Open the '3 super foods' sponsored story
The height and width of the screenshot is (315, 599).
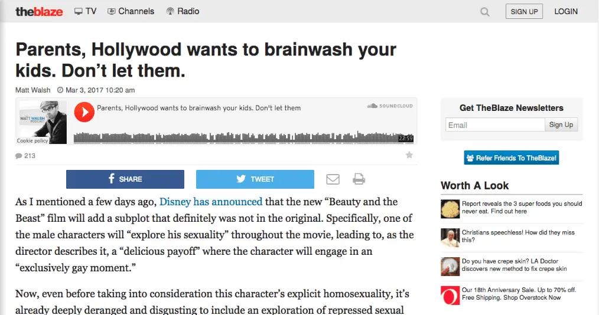coord(522,208)
